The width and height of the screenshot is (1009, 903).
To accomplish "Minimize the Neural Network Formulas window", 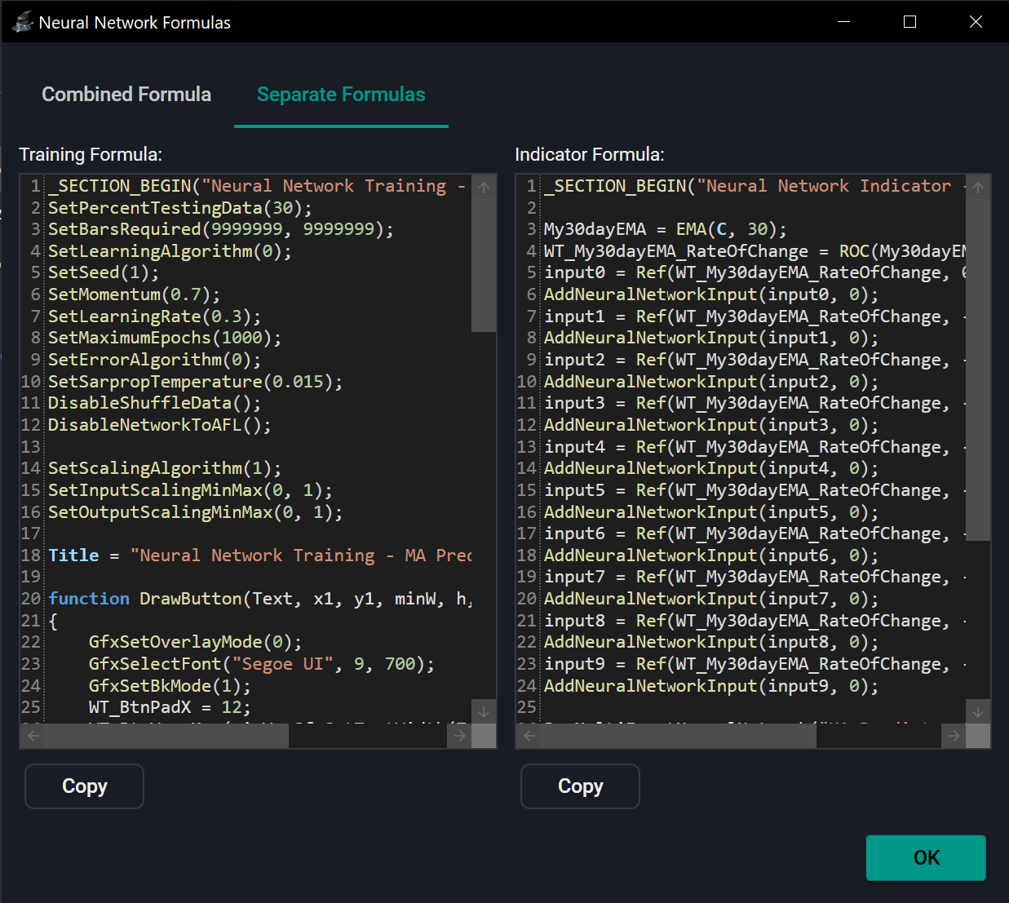I will pos(844,22).
